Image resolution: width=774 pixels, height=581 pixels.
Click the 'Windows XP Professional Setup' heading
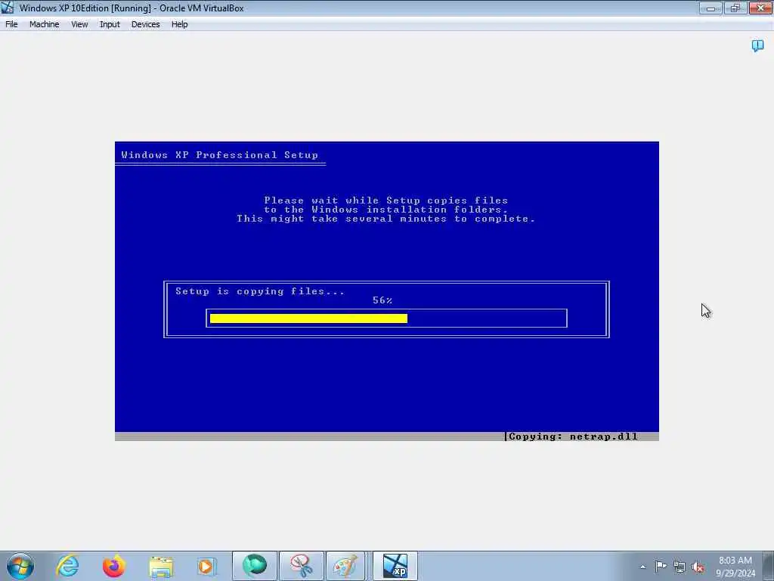(x=220, y=154)
